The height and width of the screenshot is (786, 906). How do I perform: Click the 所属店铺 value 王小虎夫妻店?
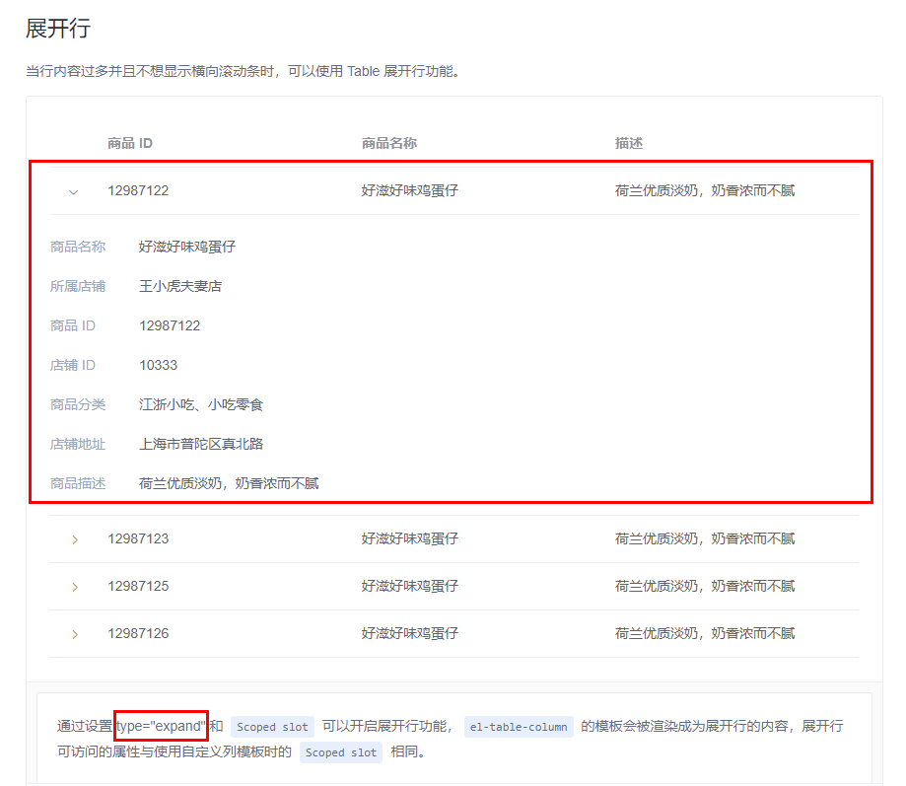[x=178, y=286]
